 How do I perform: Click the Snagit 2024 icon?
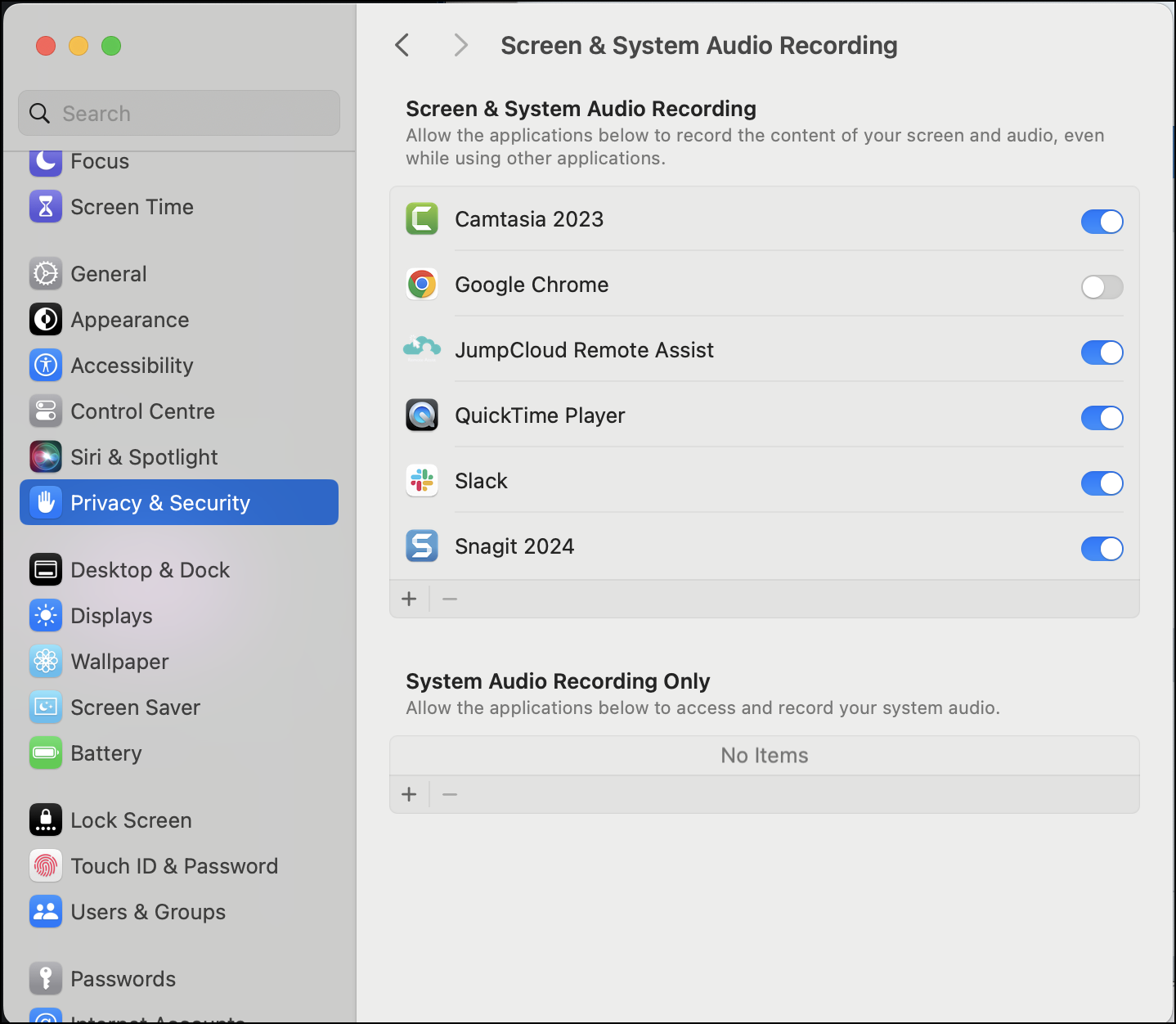coord(421,546)
